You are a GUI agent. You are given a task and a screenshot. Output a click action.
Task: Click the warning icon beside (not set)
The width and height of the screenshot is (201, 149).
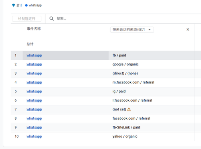[x=129, y=109]
